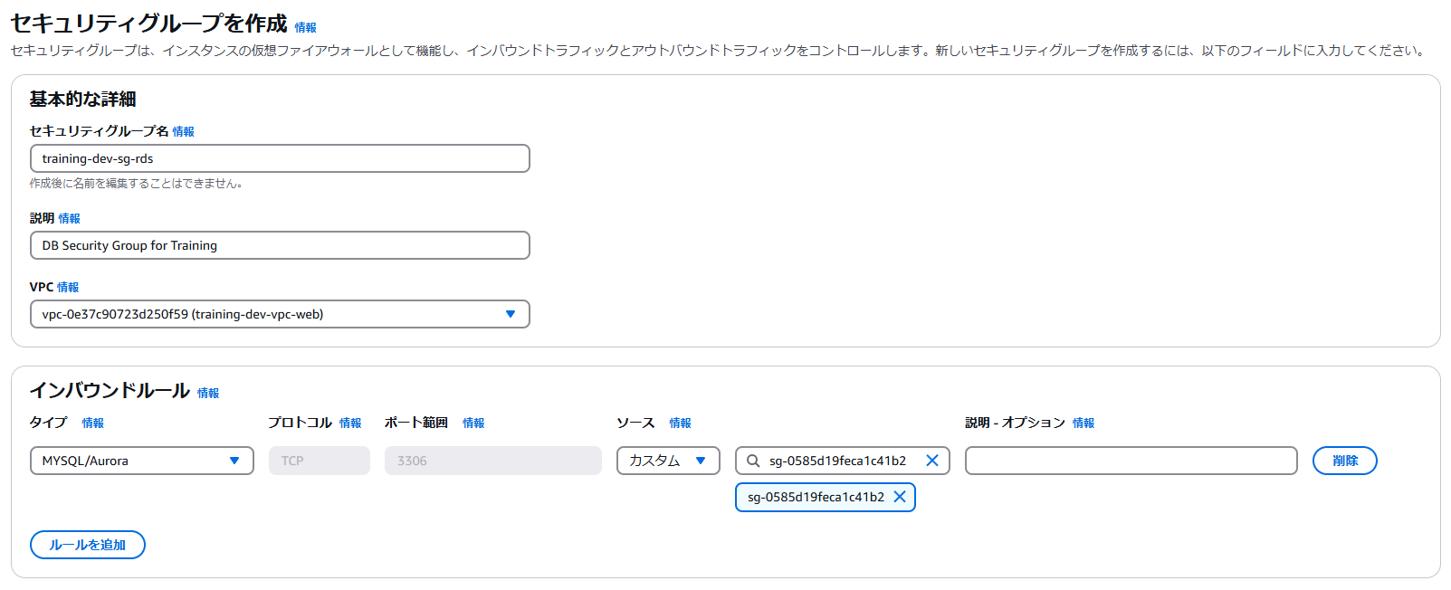Click the 削除 button for the rule

[x=1345, y=461]
